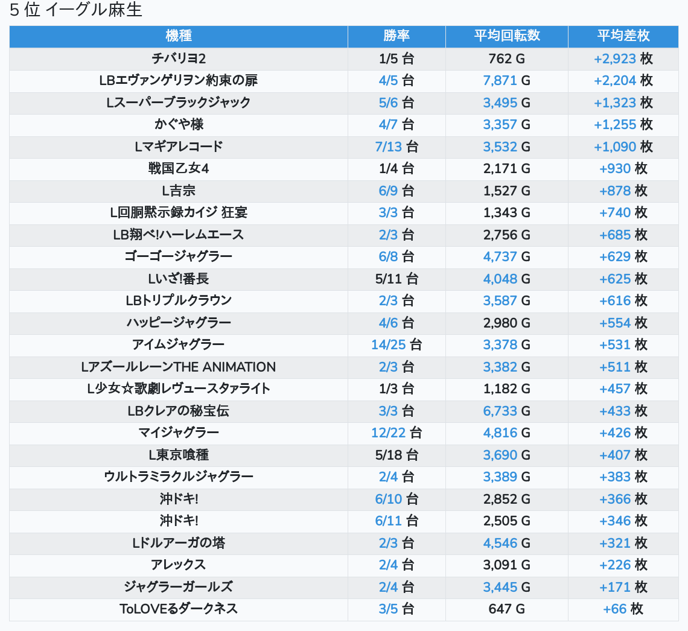Select the heading 5 位 イーグル麻生
Screen dimensions: 688x631
(x=76, y=10)
